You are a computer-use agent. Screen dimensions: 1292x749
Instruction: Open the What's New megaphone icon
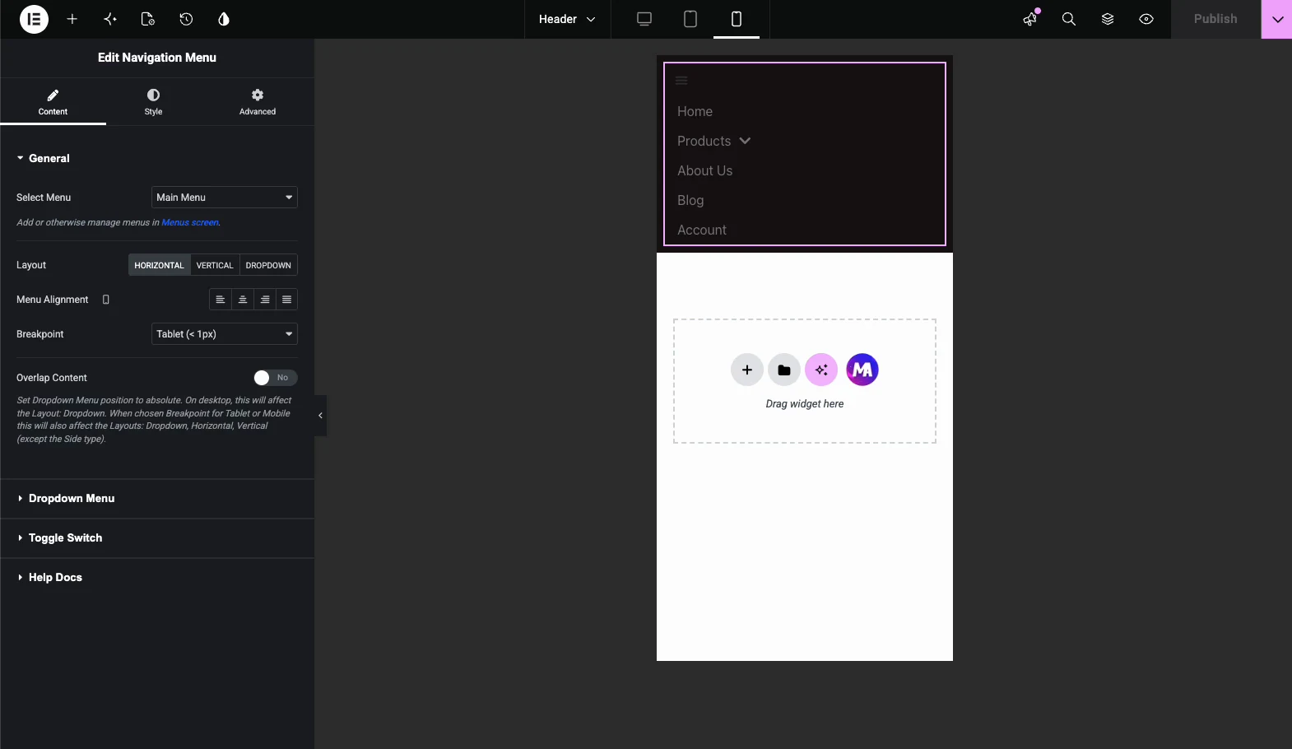pyautogui.click(x=1030, y=19)
